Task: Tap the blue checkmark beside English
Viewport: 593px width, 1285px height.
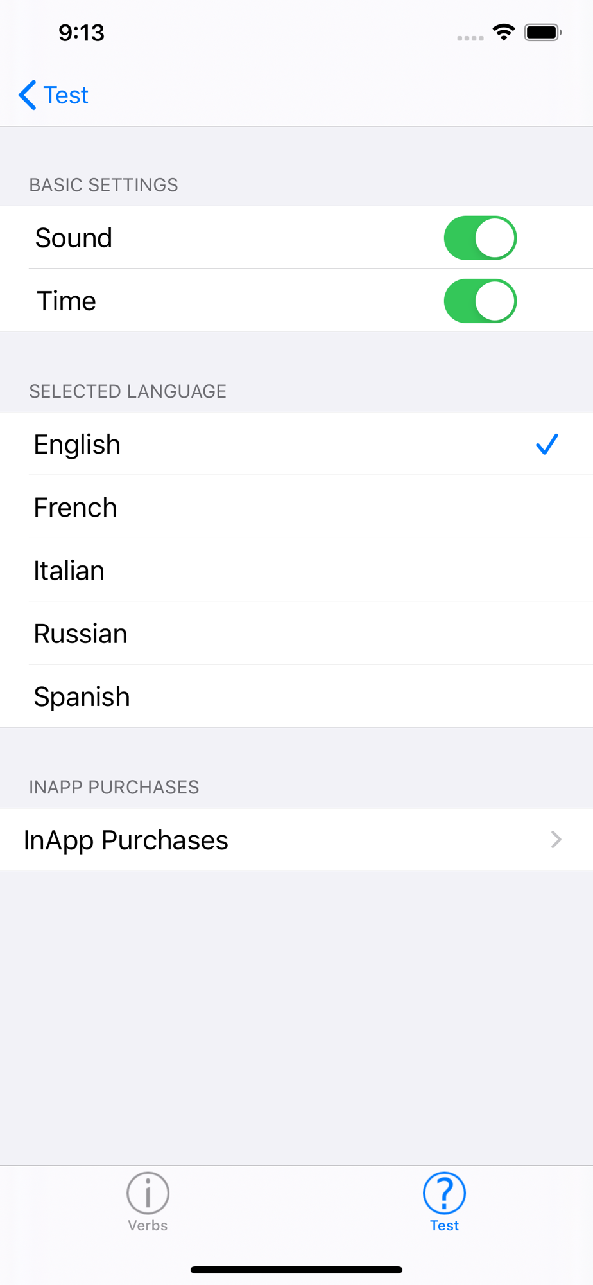Action: pos(547,444)
